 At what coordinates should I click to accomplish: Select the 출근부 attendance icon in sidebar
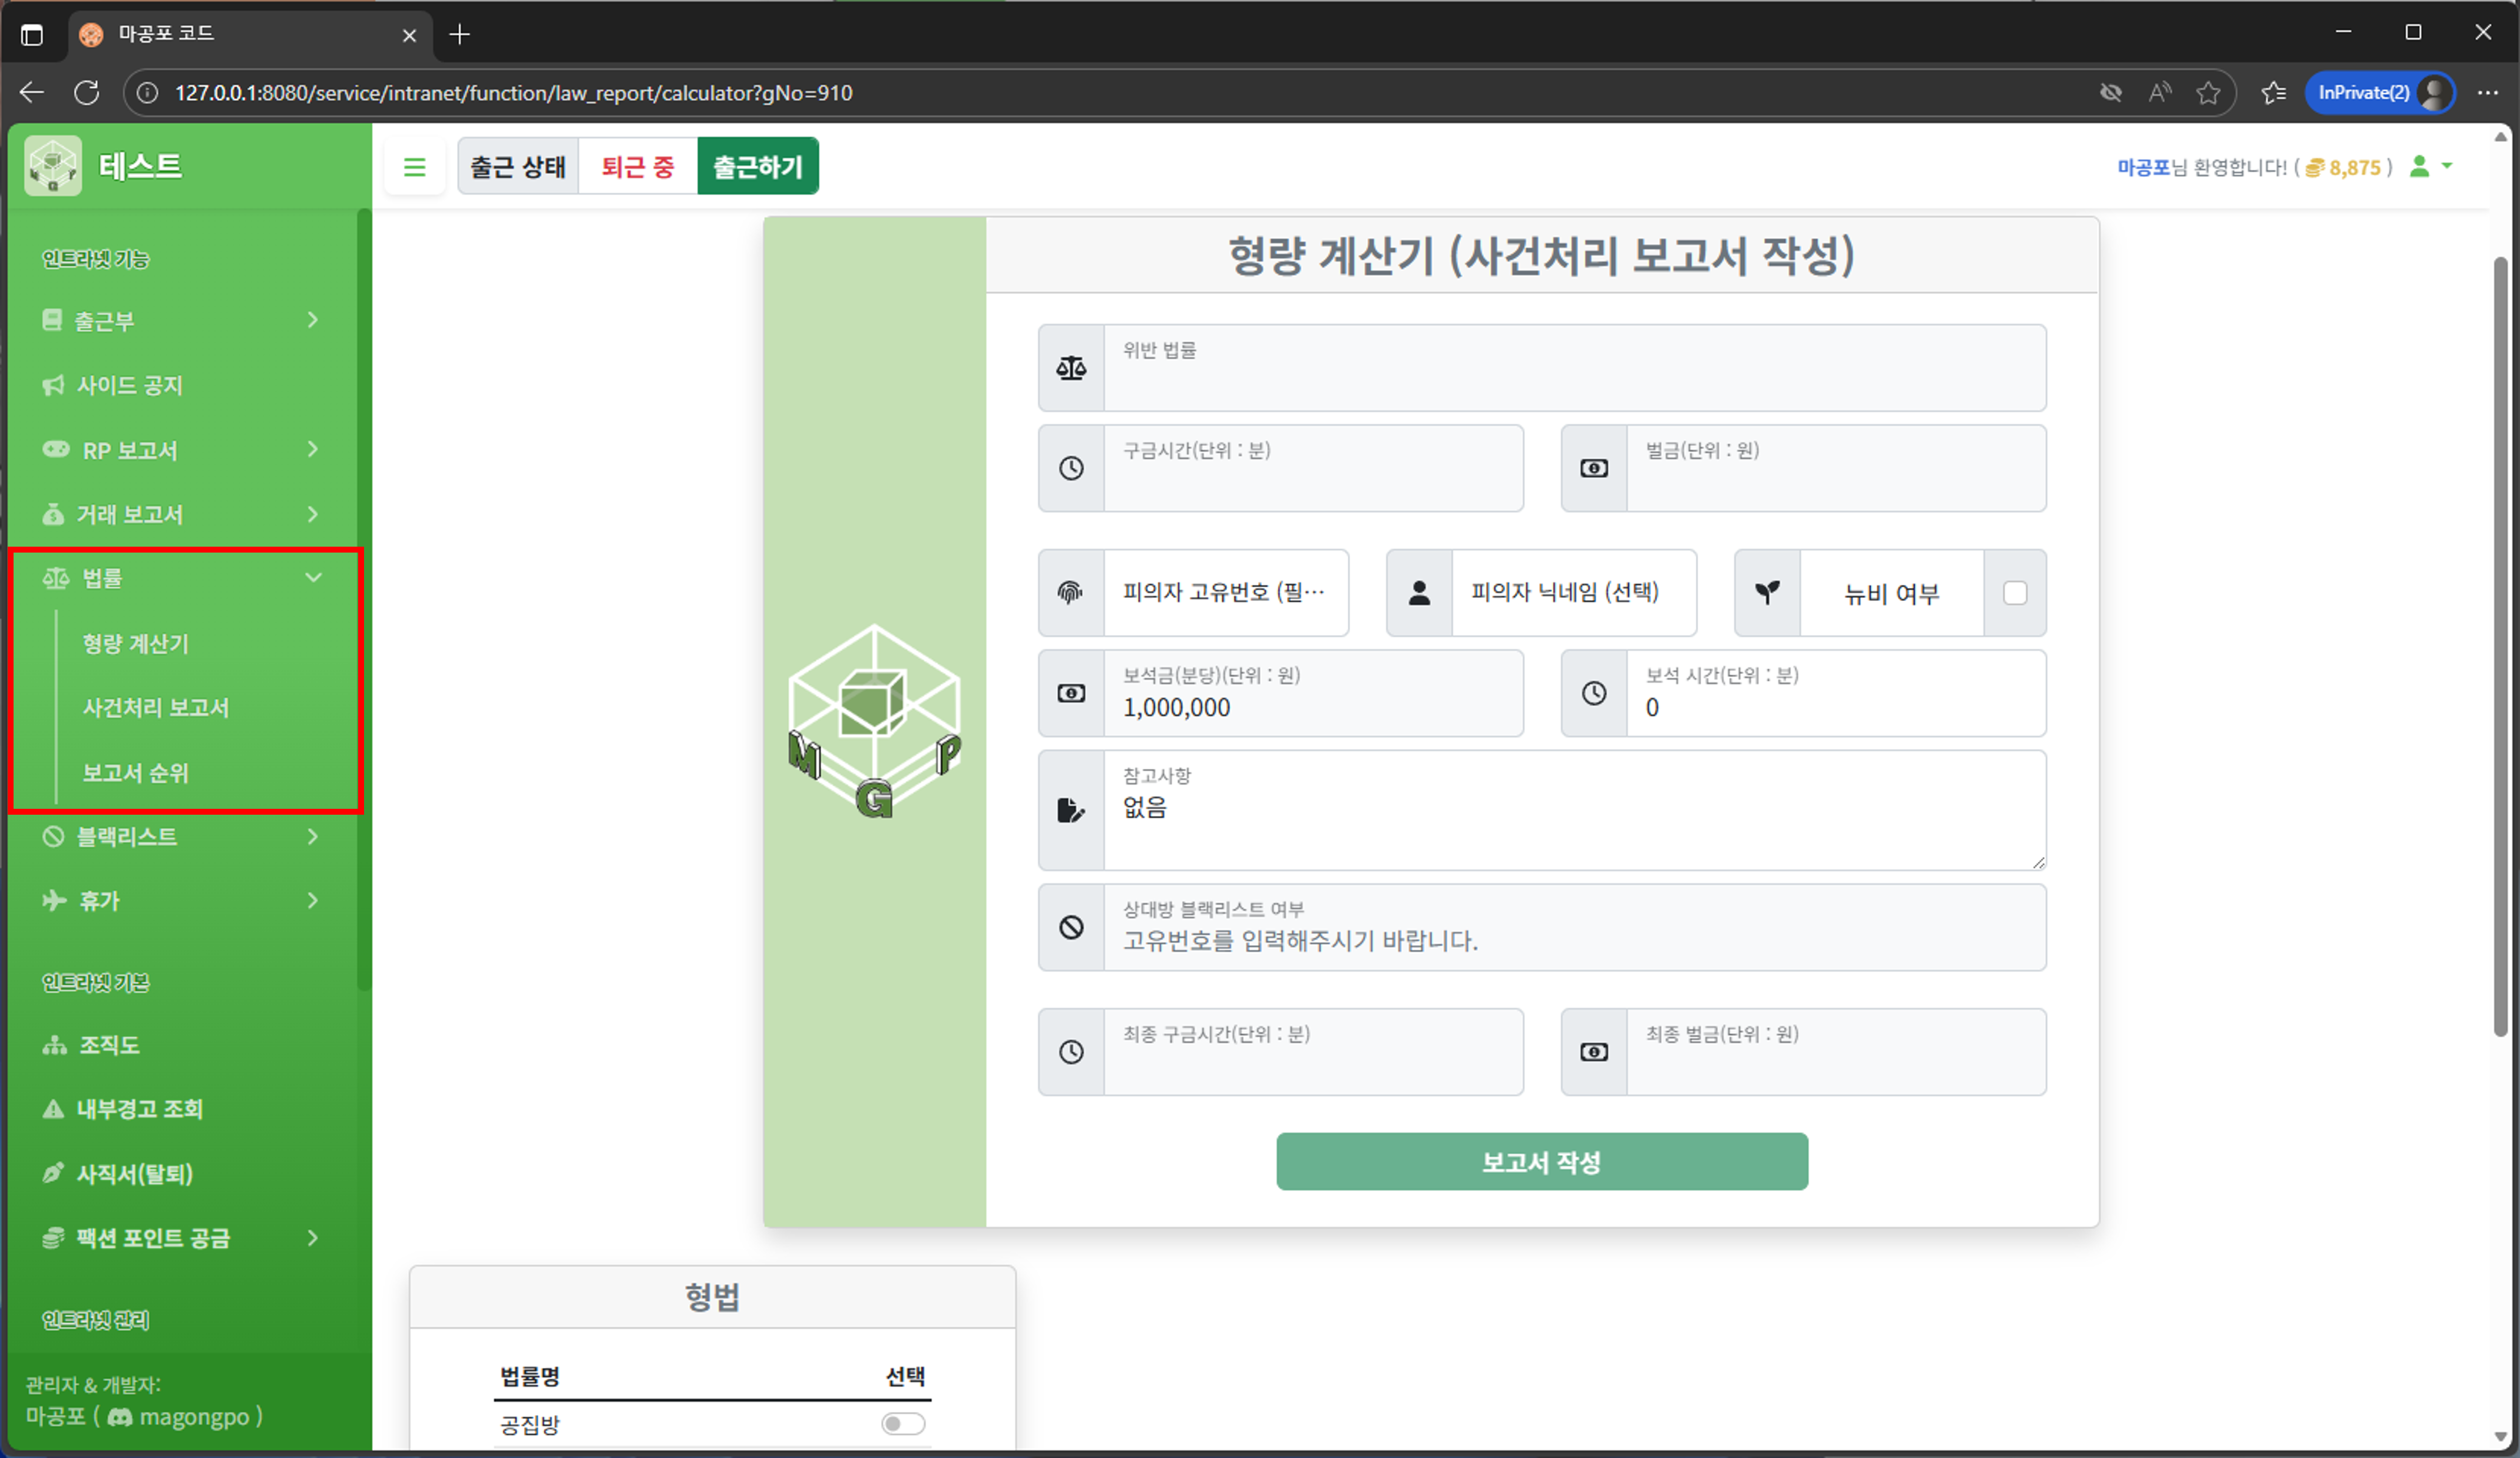tap(53, 320)
